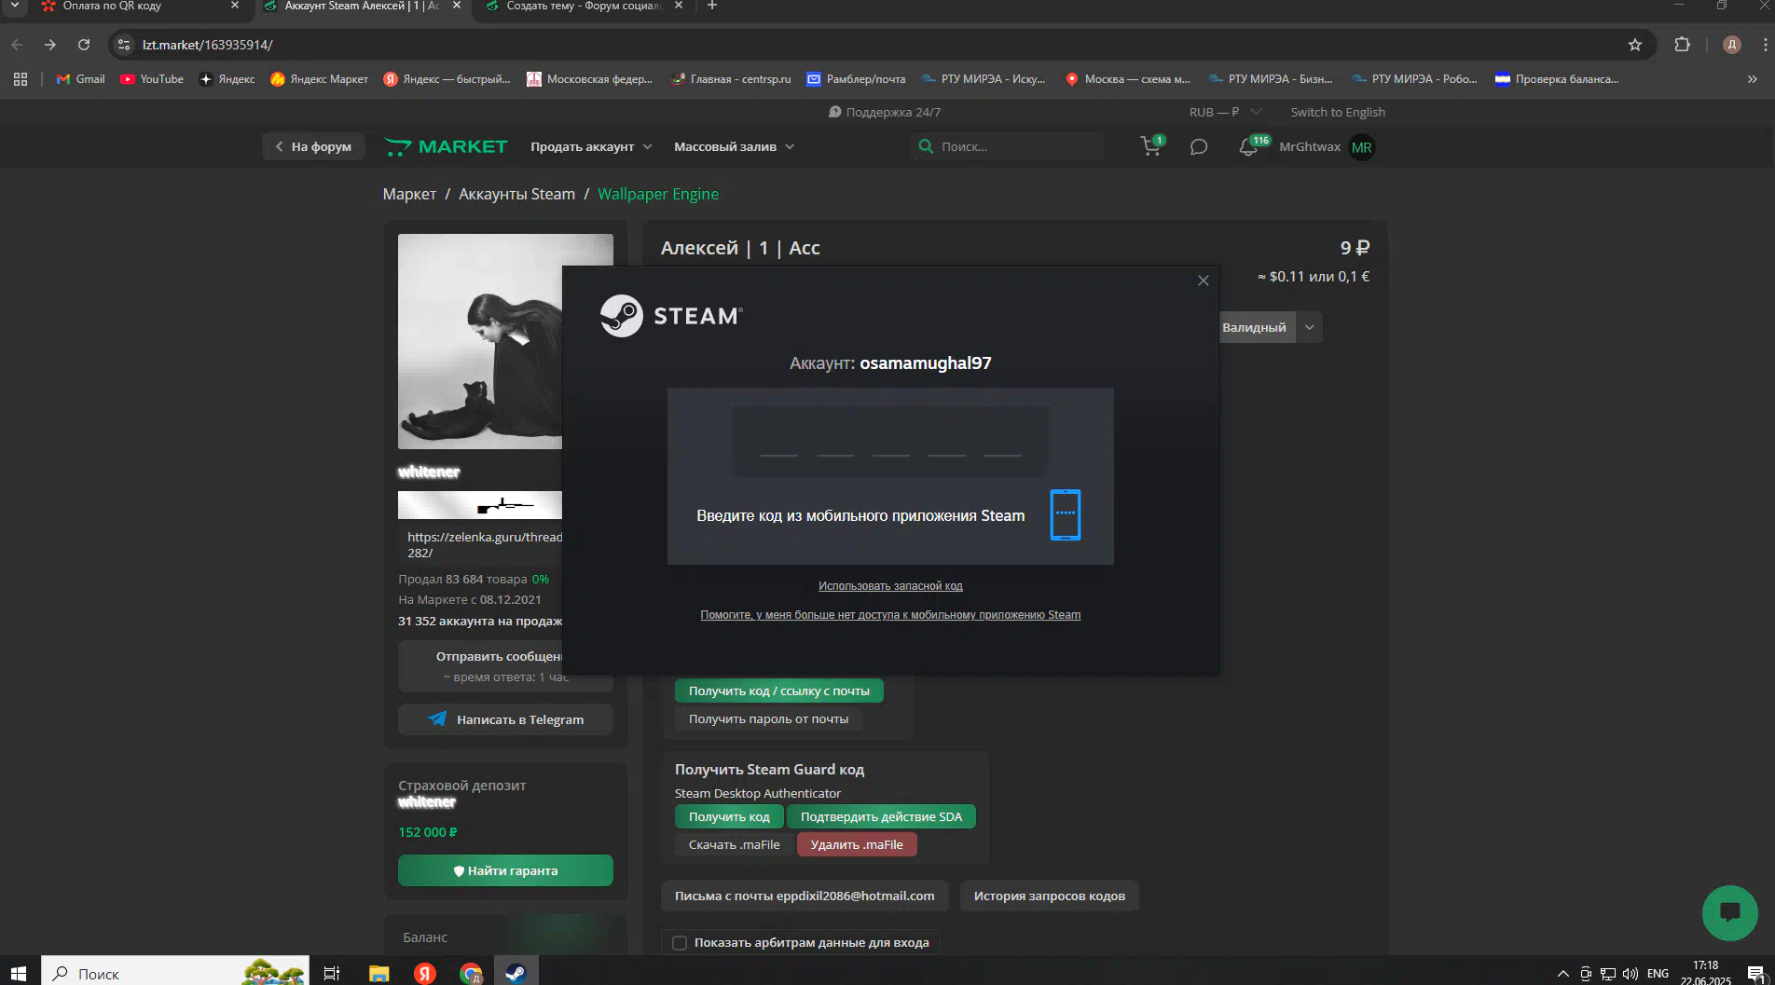
Task: Open YouTube bookmark
Action: click(152, 79)
